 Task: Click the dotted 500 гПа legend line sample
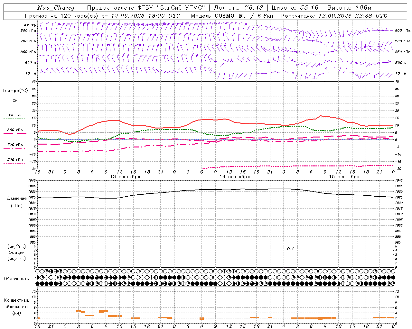tap(14, 164)
